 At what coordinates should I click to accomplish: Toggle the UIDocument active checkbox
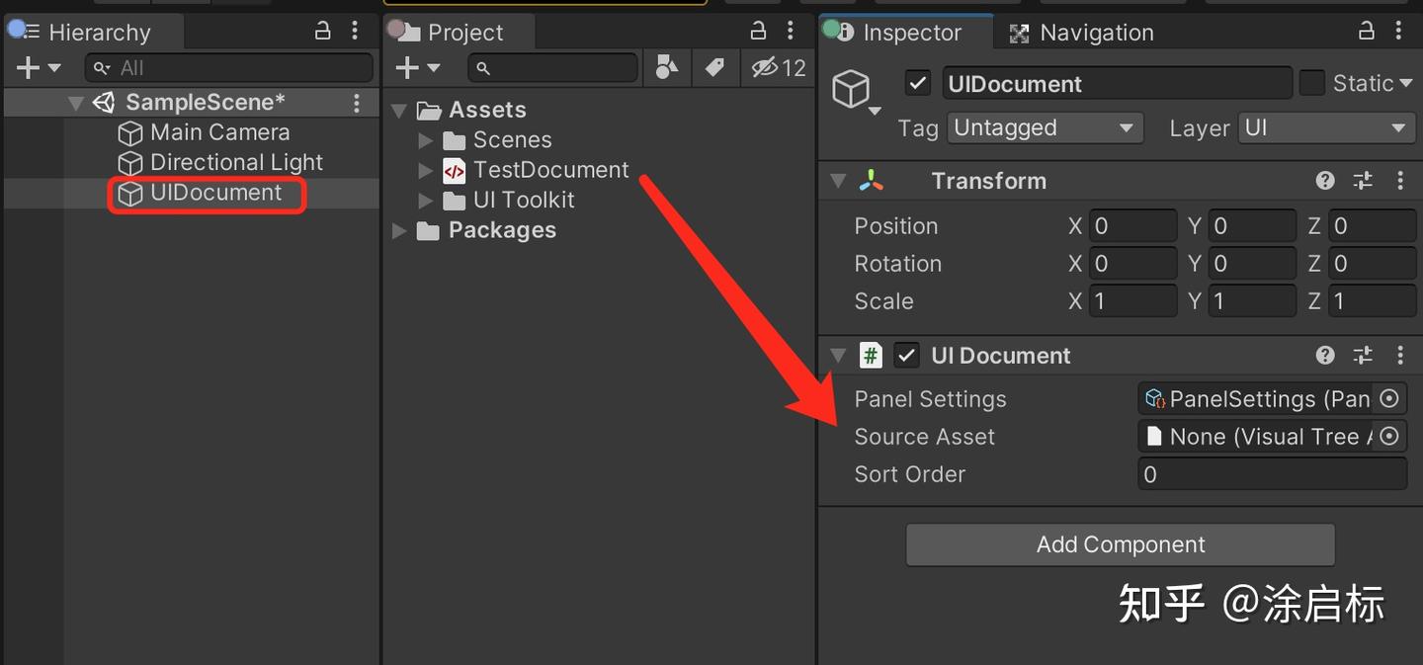[917, 83]
